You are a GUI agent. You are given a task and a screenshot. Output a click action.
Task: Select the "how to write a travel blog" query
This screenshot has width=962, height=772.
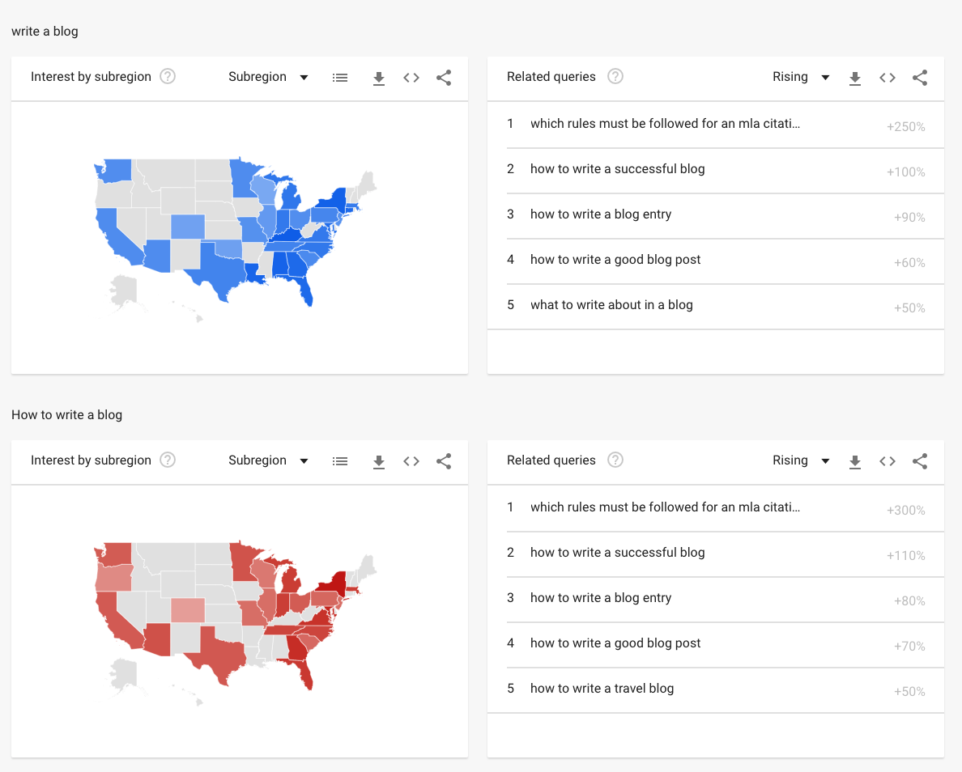[x=602, y=689]
